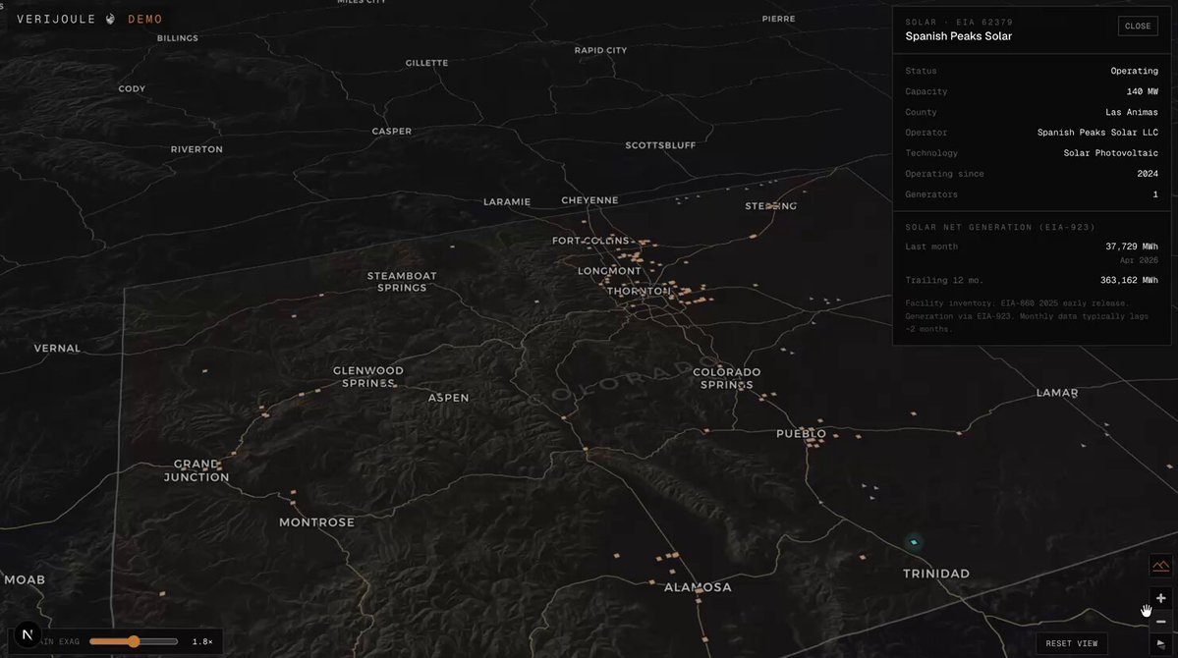Click the Cheyenne city label
1178x658 pixels.
click(589, 200)
